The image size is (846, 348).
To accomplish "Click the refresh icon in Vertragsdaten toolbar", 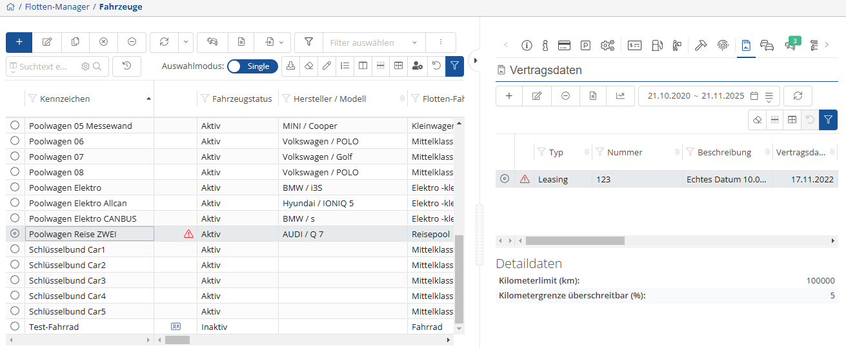I will (x=798, y=96).
